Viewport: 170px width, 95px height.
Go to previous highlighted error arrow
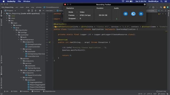(163, 14)
